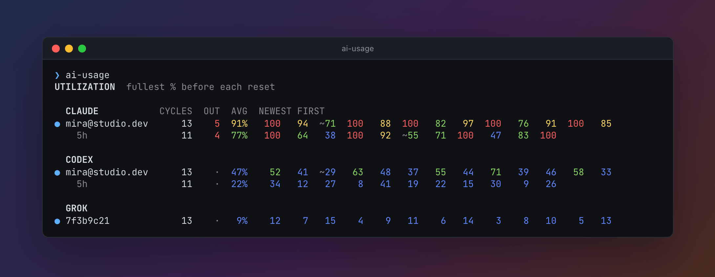Click Claude's weekly average "91%"
The image size is (715, 277).
[x=239, y=124]
